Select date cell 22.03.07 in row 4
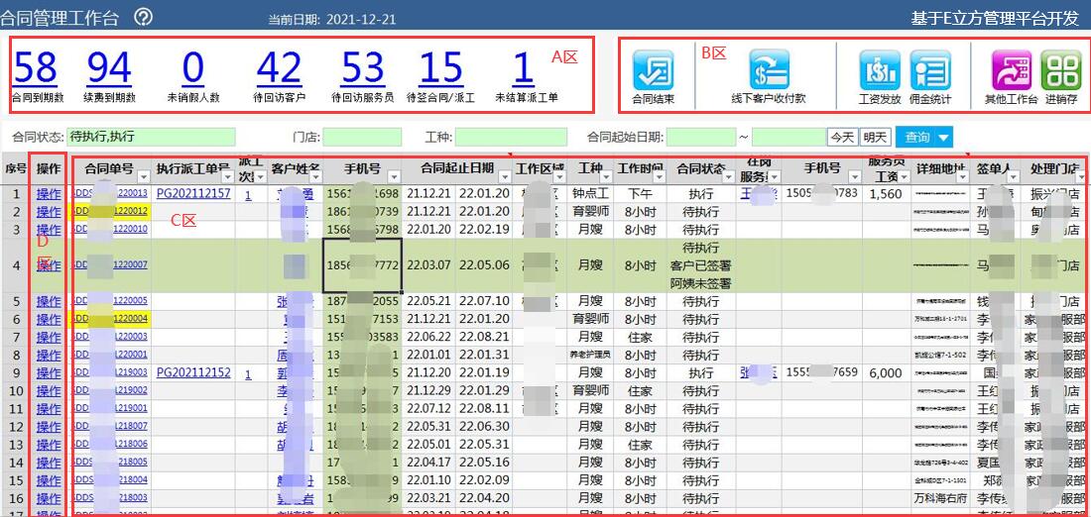Image resolution: width=1091 pixels, height=517 pixels. [x=428, y=265]
